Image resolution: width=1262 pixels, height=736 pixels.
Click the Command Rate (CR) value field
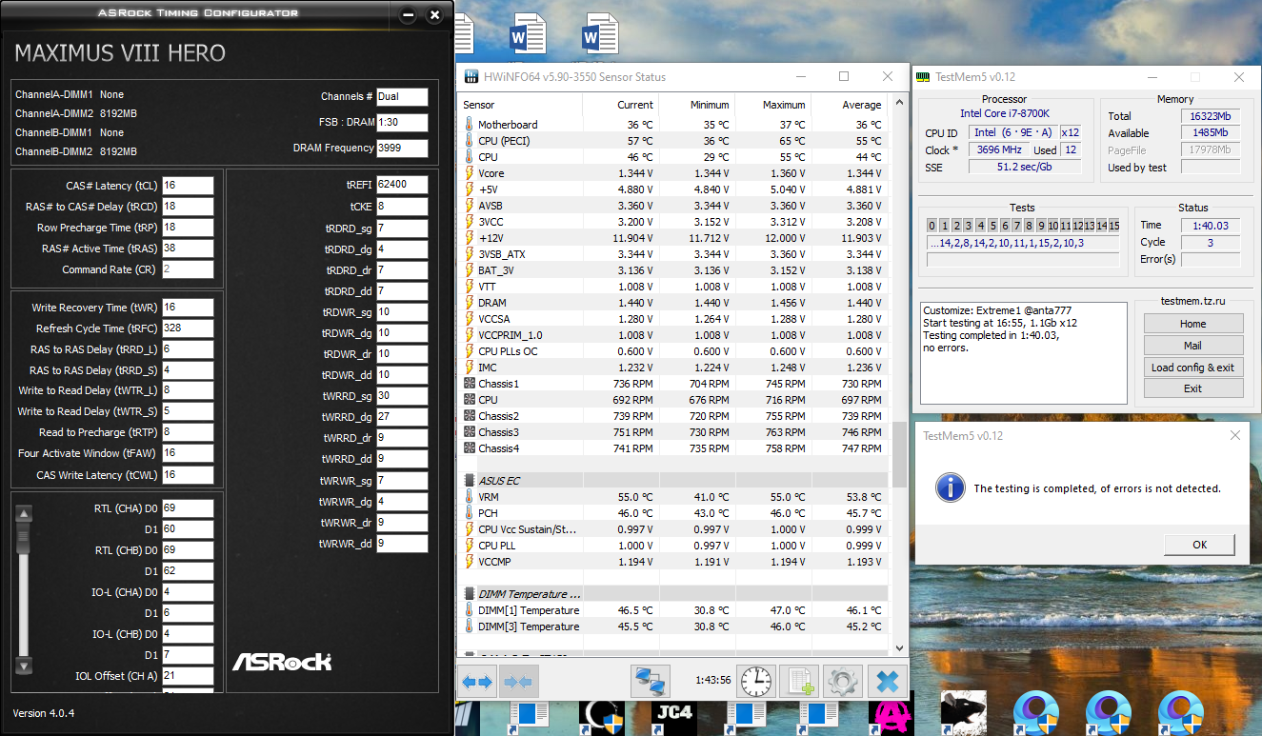(x=188, y=269)
